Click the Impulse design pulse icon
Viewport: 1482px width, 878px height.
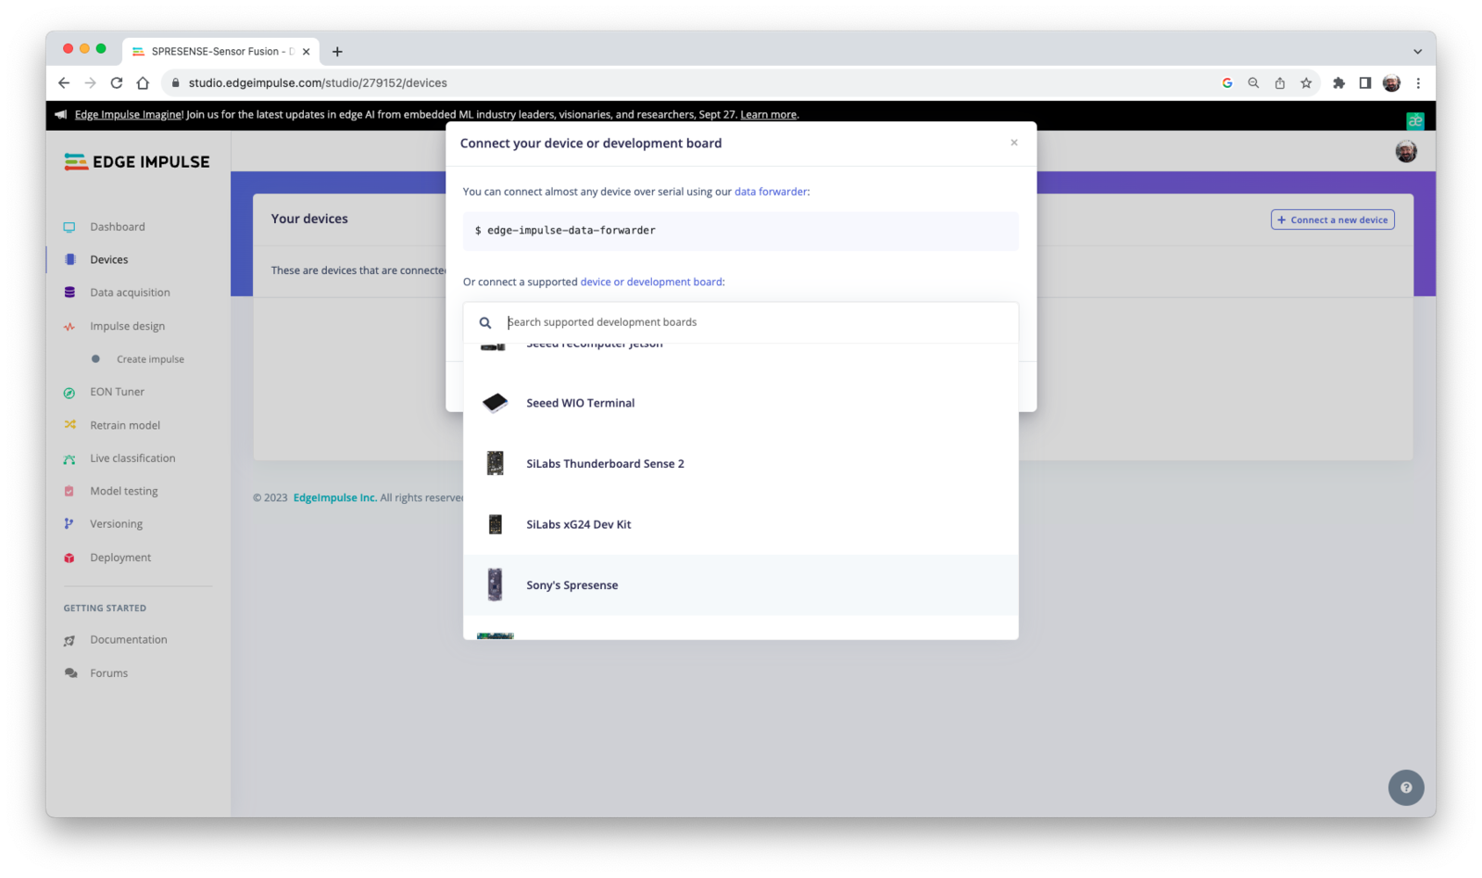pos(69,327)
